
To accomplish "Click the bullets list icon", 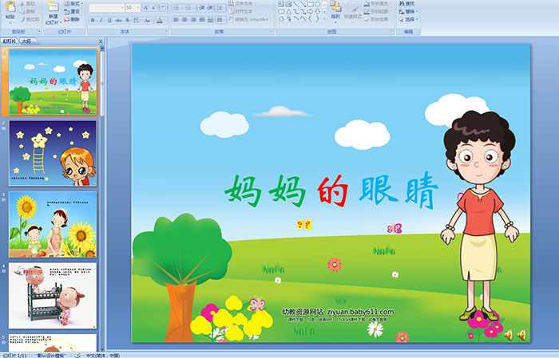I will (x=177, y=7).
